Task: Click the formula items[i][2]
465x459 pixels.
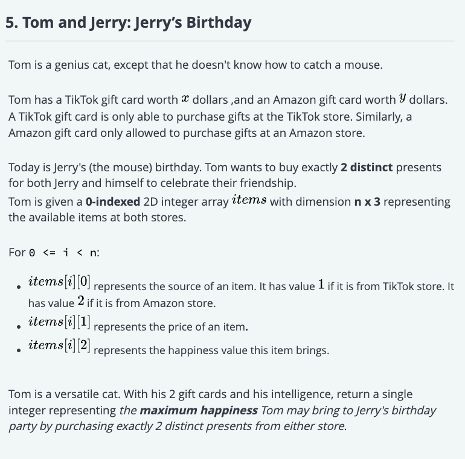Action: (x=59, y=345)
